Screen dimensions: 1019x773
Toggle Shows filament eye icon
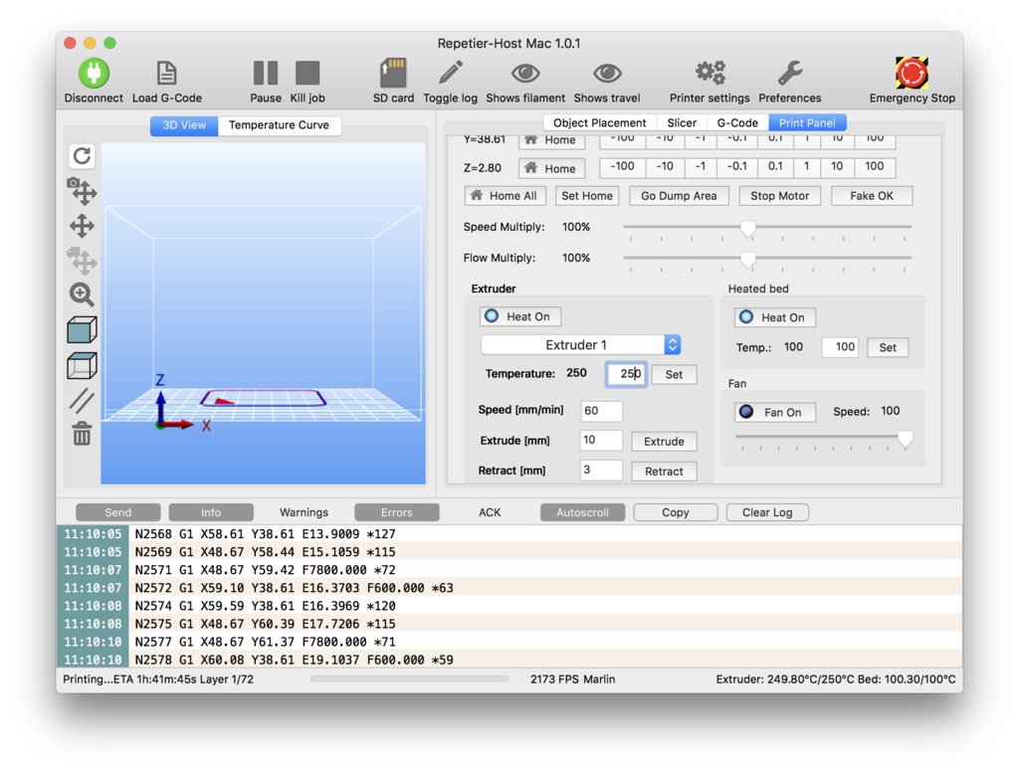point(525,74)
